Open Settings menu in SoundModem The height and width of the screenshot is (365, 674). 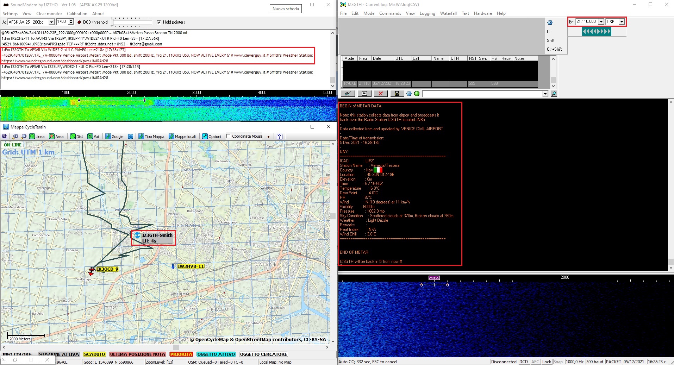(x=10, y=14)
